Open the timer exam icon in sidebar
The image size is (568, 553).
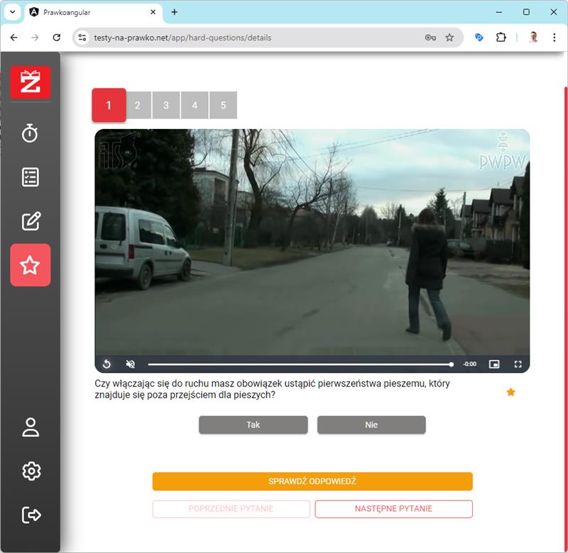(30, 133)
